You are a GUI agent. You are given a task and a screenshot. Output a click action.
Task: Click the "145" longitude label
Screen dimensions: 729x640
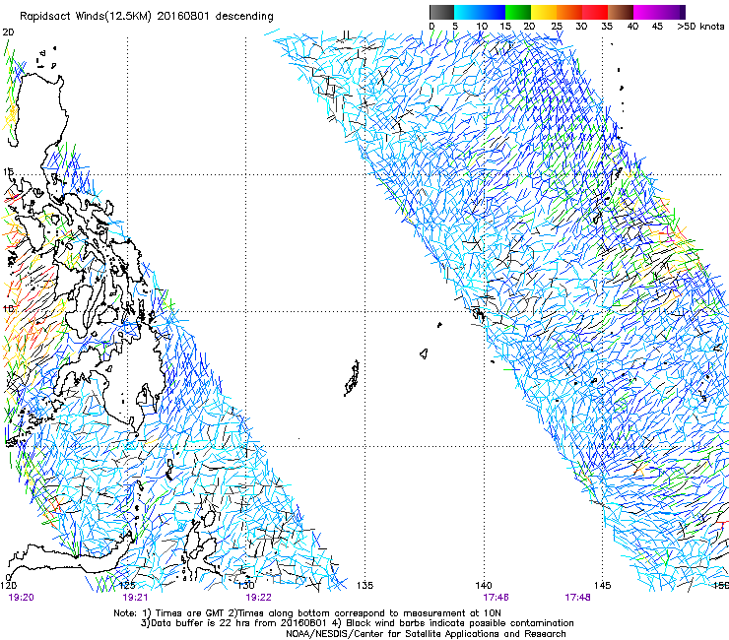tap(603, 585)
